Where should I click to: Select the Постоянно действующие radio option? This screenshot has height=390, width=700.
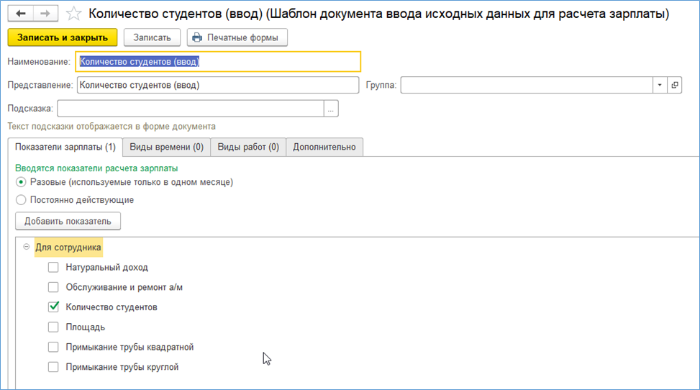(21, 200)
